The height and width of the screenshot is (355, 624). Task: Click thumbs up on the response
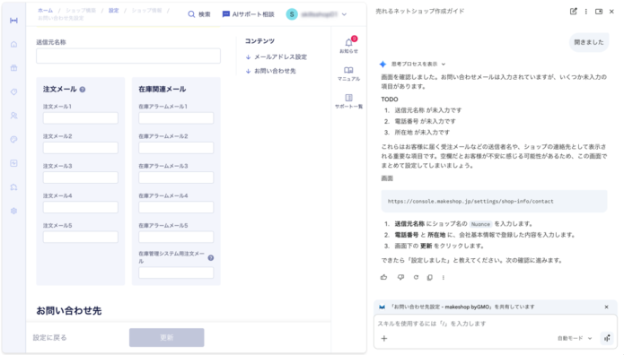[383, 278]
